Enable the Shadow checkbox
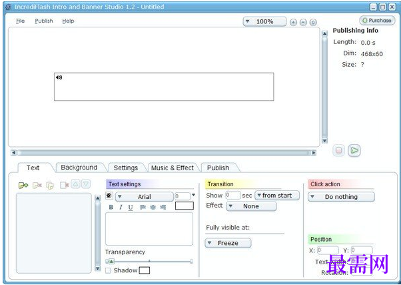The image size is (401, 285). 108,270
